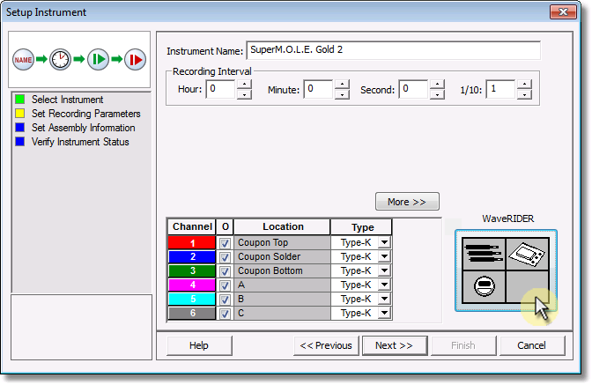This screenshot has height=385, width=592.
Task: Click the More >> button
Action: tap(407, 202)
